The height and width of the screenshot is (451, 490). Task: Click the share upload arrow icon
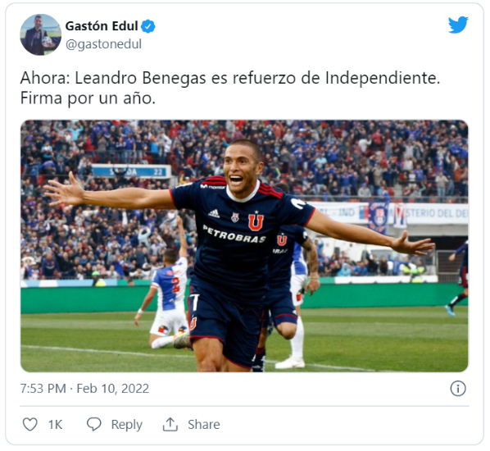pos(170,424)
